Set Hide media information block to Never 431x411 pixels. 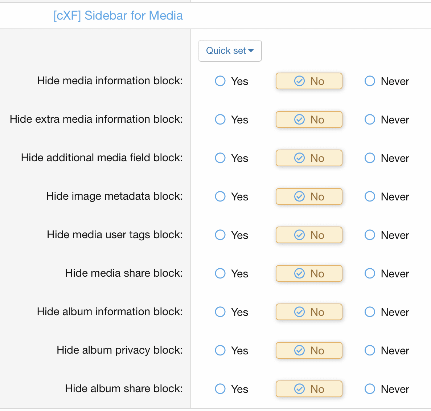coord(370,81)
